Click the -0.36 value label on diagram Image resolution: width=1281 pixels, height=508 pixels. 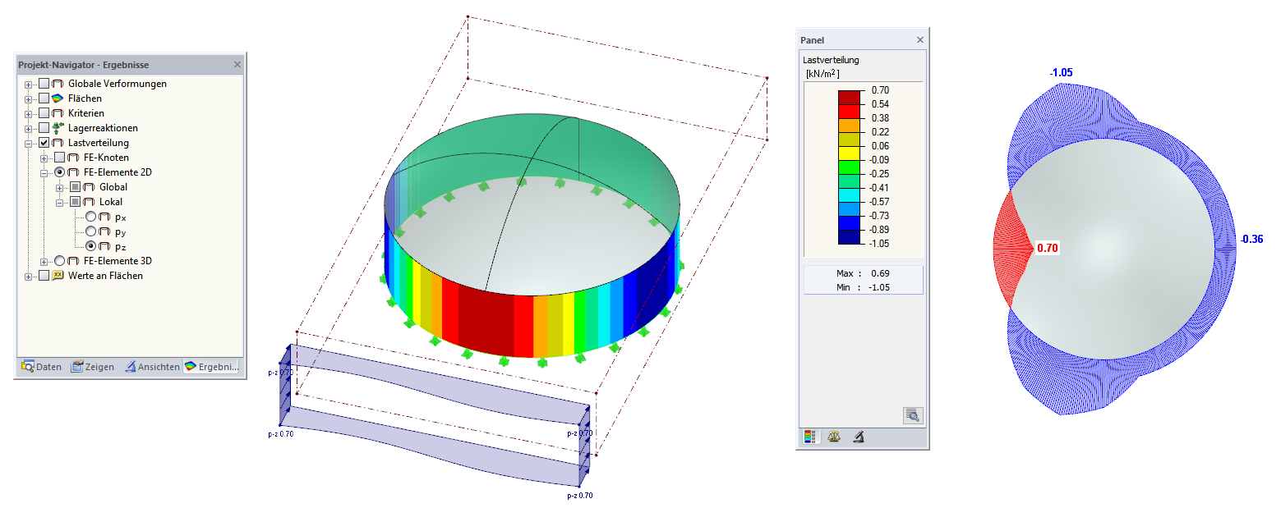(1251, 239)
